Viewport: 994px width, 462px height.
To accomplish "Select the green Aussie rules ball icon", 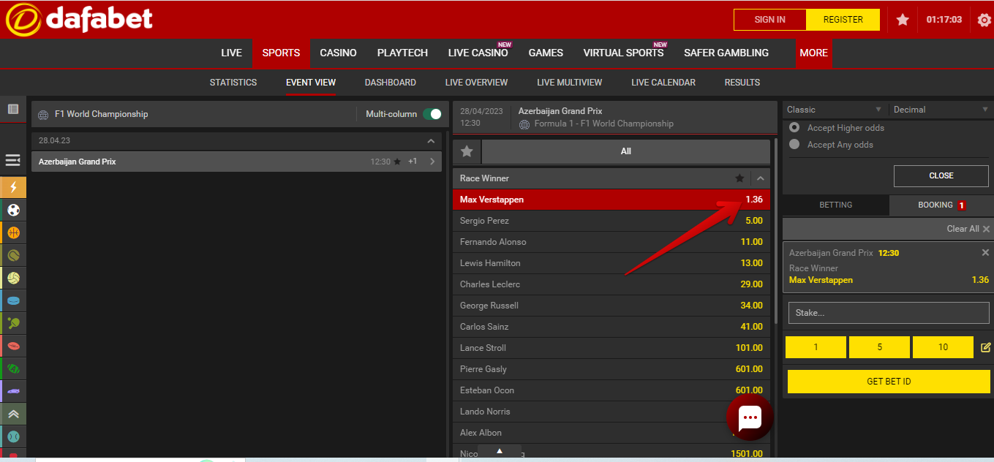I will coord(13,368).
